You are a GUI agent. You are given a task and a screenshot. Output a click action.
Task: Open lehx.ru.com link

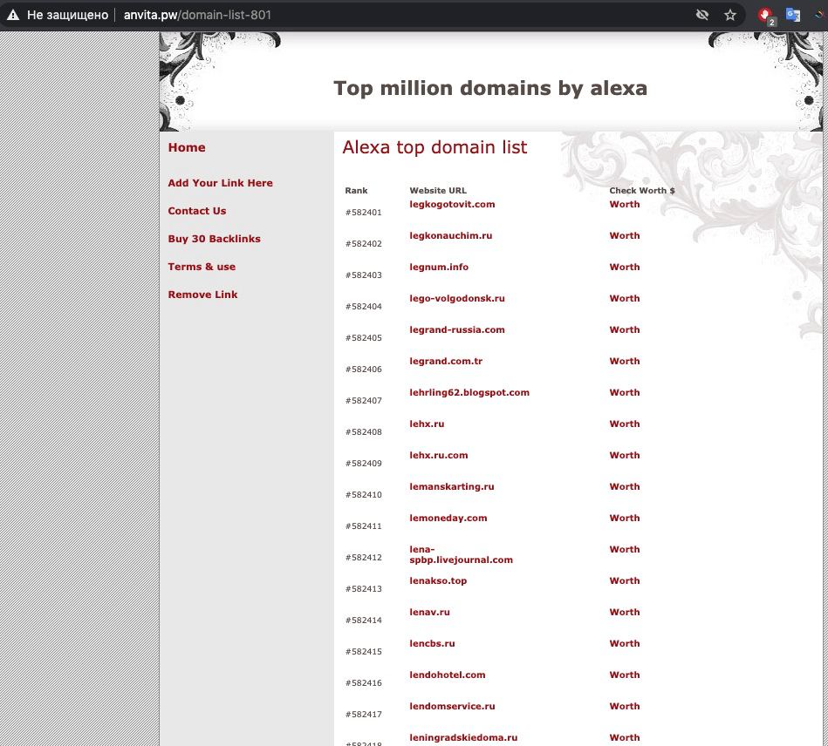point(438,455)
